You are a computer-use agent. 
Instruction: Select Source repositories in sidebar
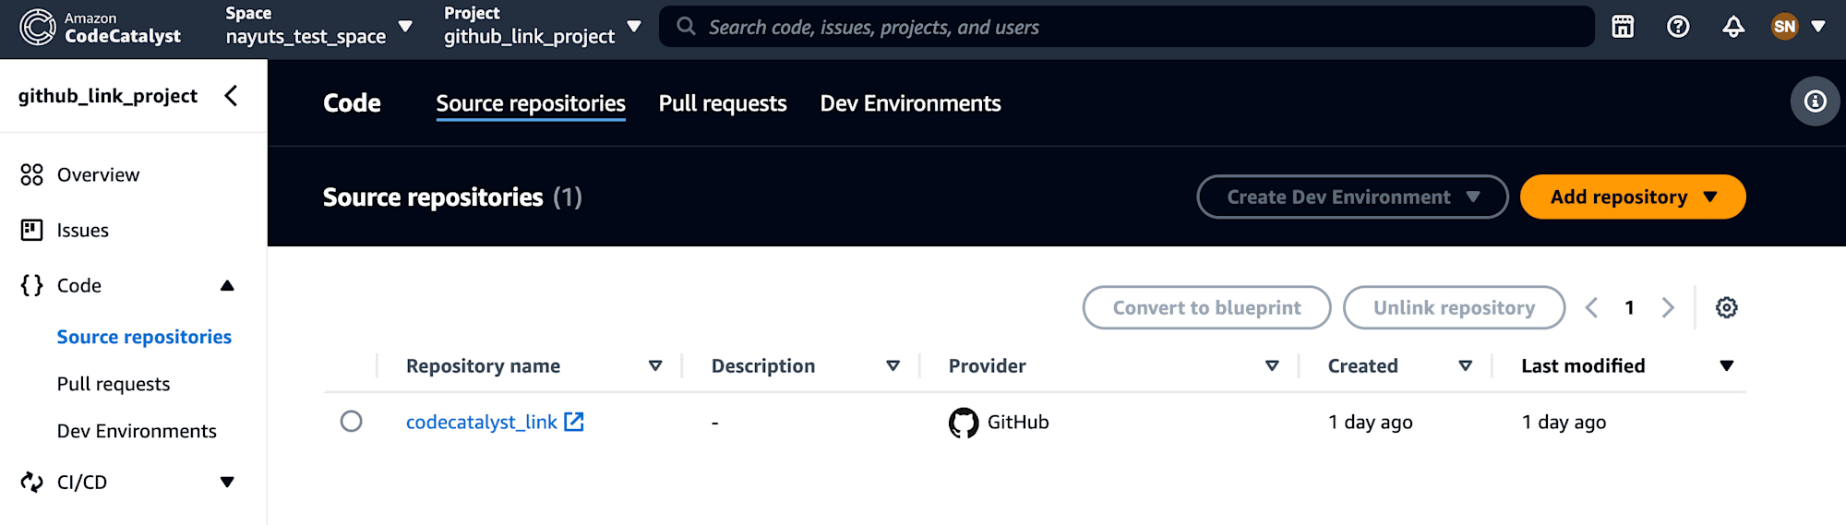click(x=144, y=337)
